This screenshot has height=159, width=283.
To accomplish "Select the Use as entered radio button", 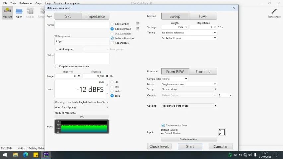I will (112, 34).
